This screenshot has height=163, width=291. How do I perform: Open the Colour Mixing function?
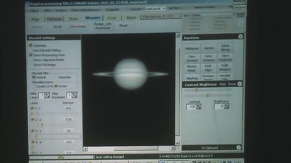(225, 48)
